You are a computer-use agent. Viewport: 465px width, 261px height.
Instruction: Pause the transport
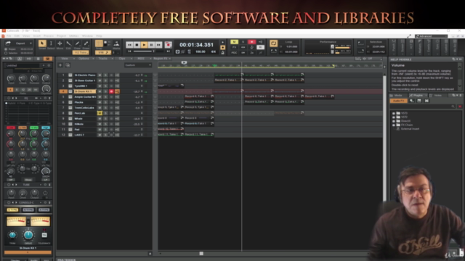click(x=151, y=45)
